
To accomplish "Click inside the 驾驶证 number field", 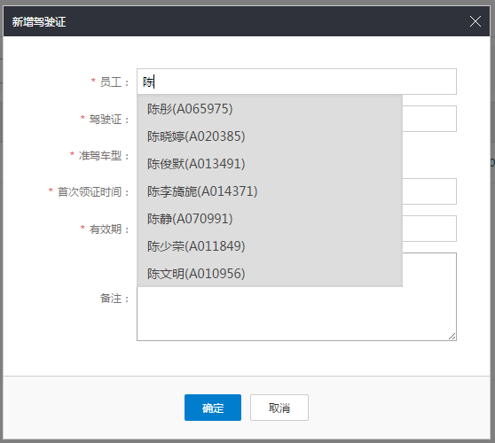I will pyautogui.click(x=429, y=119).
